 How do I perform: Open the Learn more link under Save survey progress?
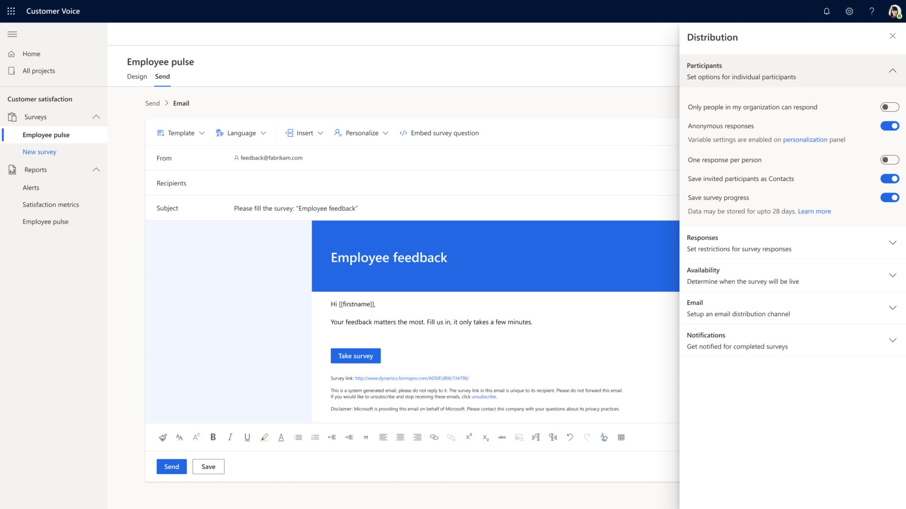coord(814,211)
